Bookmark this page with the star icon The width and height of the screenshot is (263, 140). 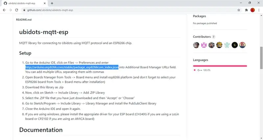239,10
